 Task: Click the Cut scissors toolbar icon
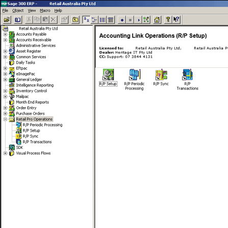[29, 20]
